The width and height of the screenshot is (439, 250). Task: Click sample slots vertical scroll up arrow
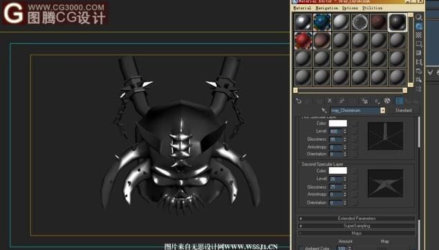coord(411,15)
